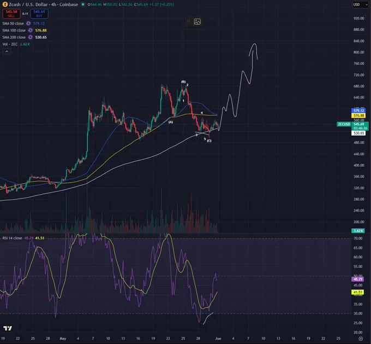
Task: Click the L542.56 low value
Action: pos(125,4)
